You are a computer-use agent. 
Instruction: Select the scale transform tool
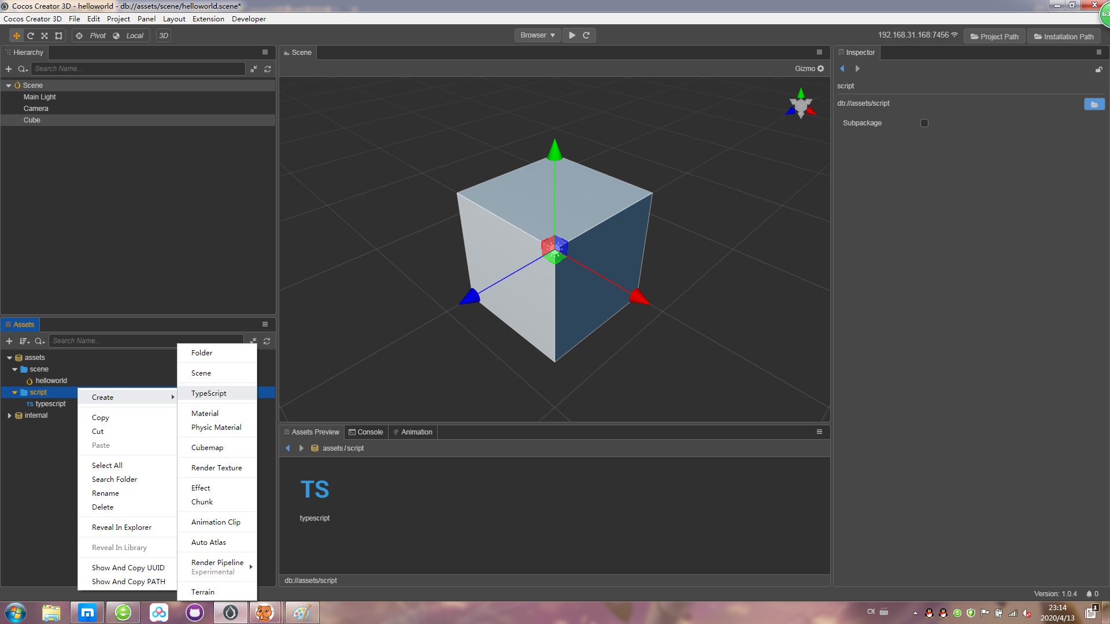(45, 36)
